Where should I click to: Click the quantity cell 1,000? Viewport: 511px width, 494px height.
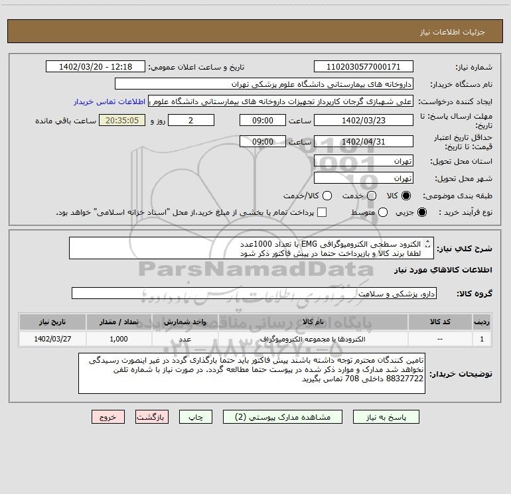(119, 339)
